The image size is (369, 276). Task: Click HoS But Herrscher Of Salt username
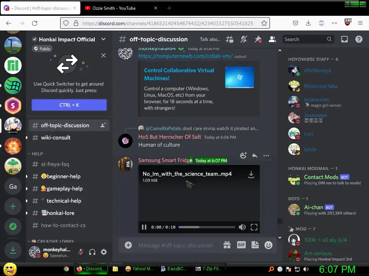pos(170,137)
